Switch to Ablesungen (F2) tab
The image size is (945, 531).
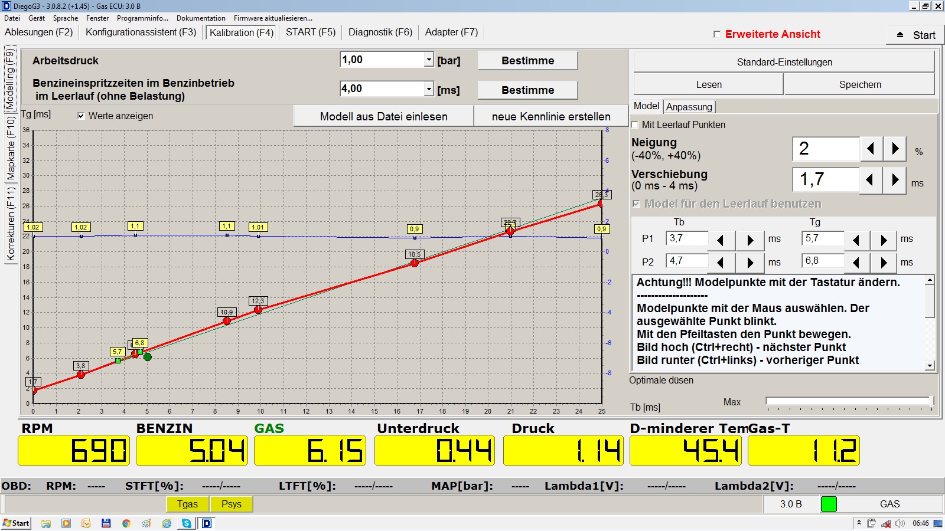(x=39, y=32)
